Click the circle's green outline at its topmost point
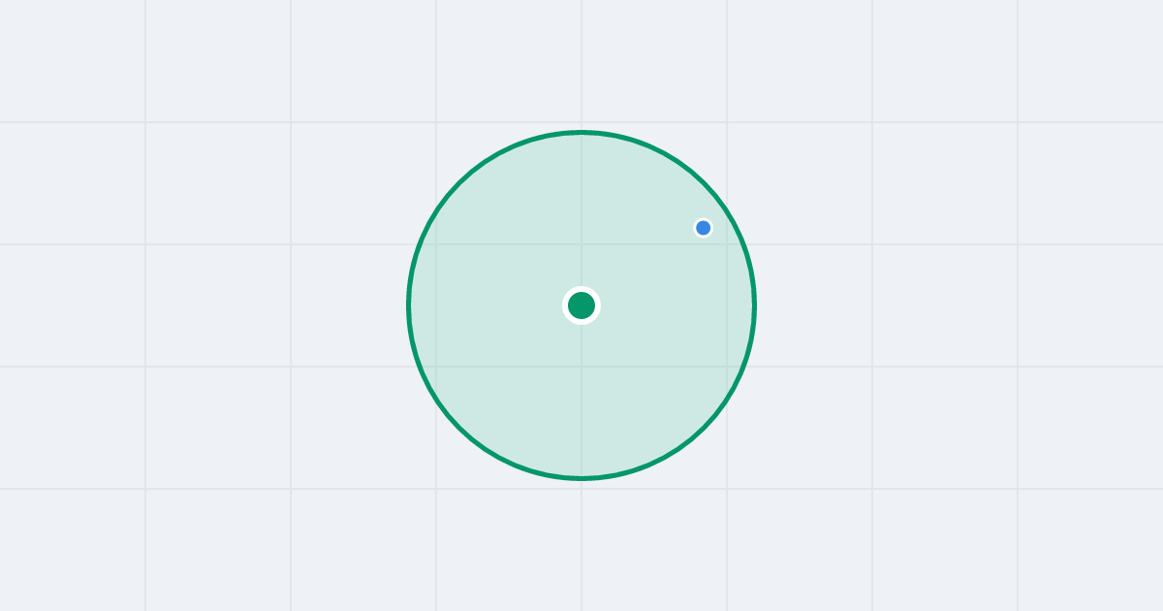Screen dimensions: 1163x611 581,132
